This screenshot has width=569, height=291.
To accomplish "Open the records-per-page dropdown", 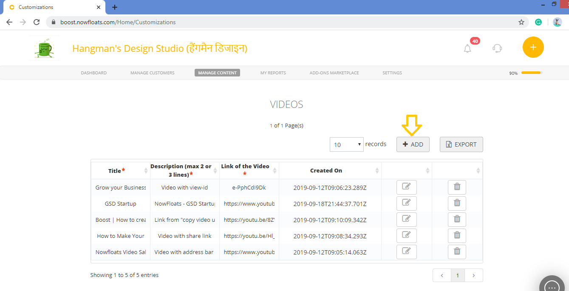I will (347, 144).
